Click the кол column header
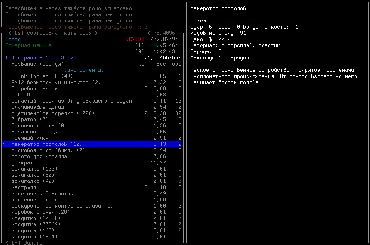 142,64
